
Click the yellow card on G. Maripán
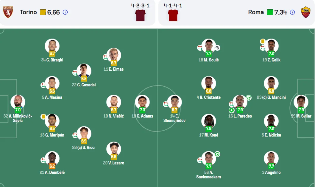(43, 117)
